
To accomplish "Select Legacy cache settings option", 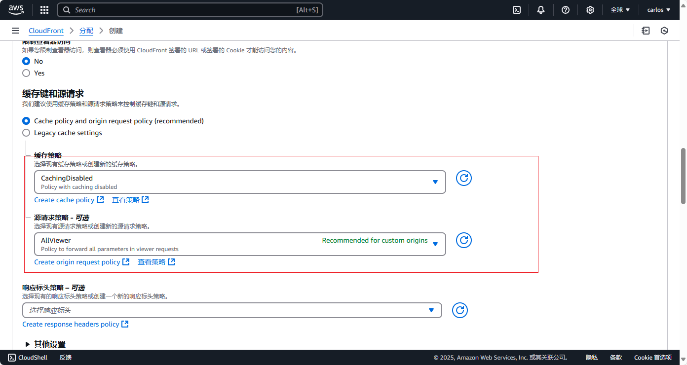I will pos(26,133).
